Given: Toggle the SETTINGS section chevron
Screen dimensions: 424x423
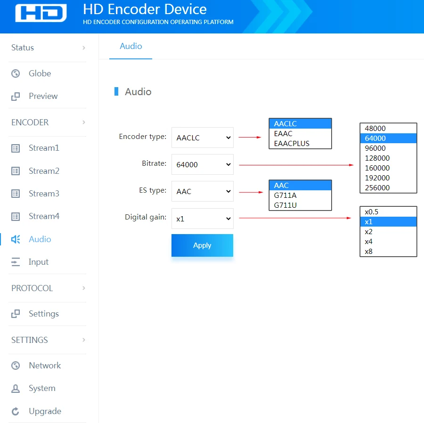Looking at the screenshot, I should click(x=84, y=340).
